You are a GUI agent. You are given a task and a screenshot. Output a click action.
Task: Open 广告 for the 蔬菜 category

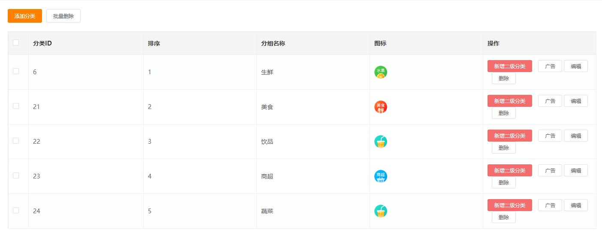click(x=550, y=205)
